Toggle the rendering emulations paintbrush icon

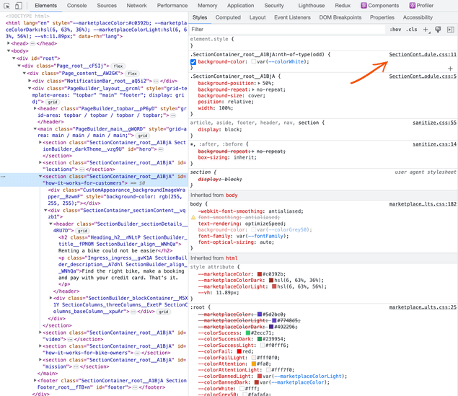coord(439,30)
